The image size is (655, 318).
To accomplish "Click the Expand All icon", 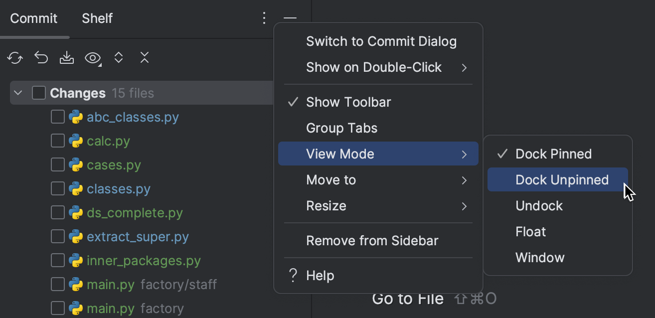I will point(119,57).
